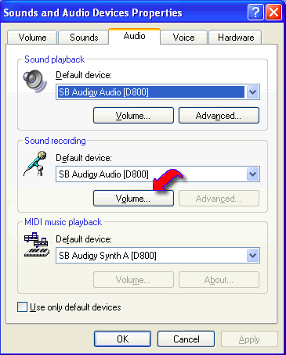Click the Use only default devices label

(x=75, y=307)
